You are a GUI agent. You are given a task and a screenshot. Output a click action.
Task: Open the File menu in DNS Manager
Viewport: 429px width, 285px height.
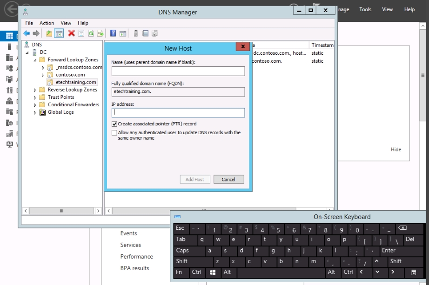point(29,23)
